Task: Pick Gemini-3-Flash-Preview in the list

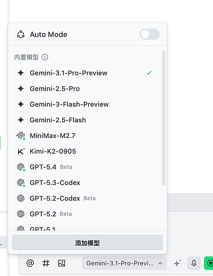Action: click(x=86, y=104)
